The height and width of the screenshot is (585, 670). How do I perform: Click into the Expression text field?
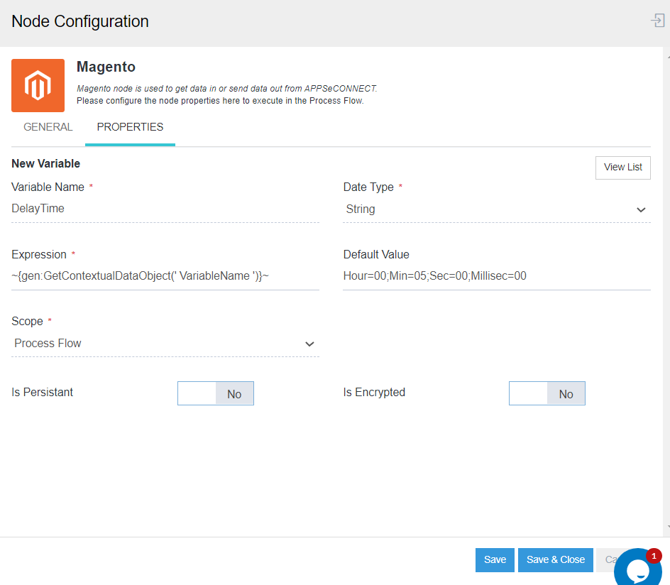165,276
